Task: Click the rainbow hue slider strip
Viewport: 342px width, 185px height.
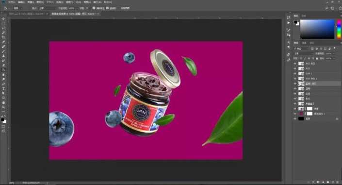Action: [x=339, y=29]
